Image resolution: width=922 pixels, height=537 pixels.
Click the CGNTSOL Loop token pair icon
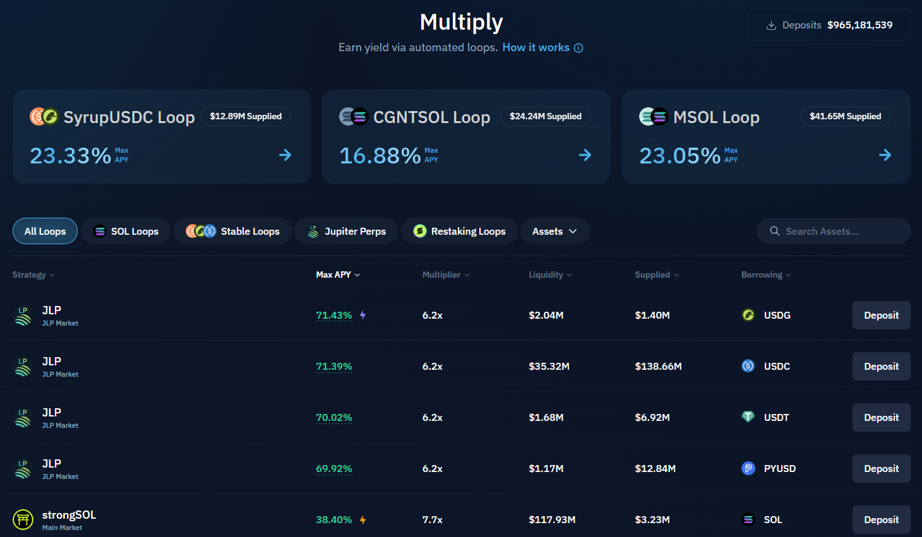pos(354,117)
